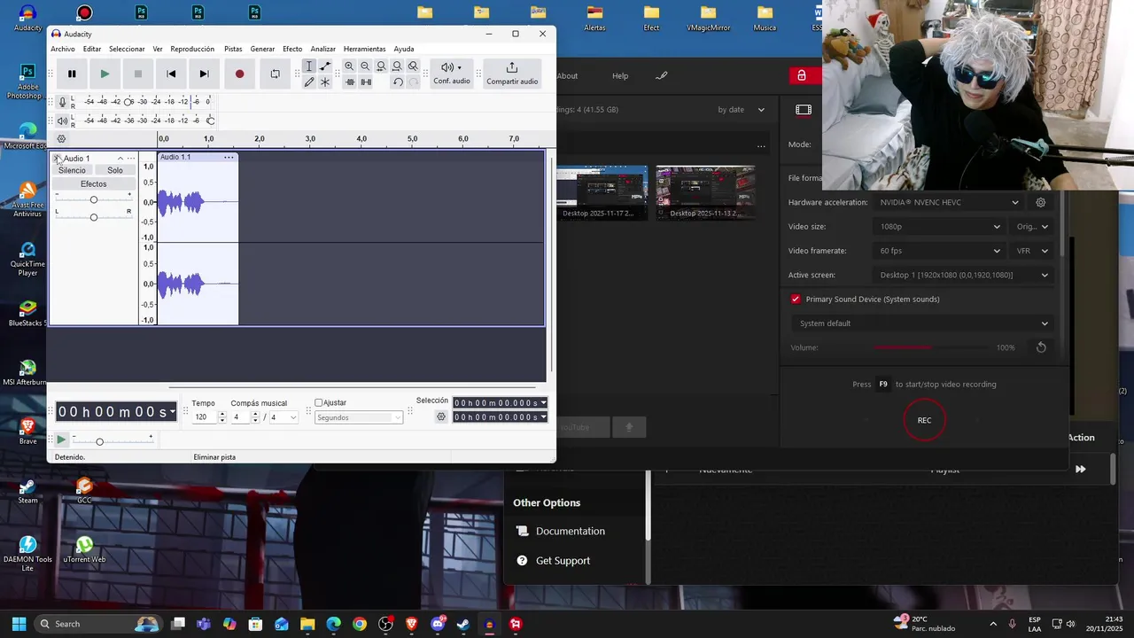This screenshot has width=1134, height=638.
Task: Open Windows Start menu
Action: (19, 624)
